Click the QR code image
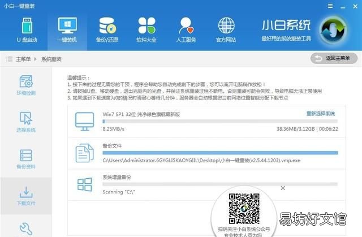362x237 pixels. [x=244, y=209]
